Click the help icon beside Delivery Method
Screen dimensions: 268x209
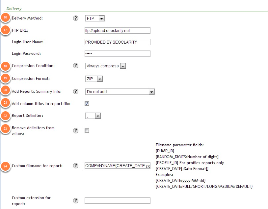pyautogui.click(x=76, y=18)
